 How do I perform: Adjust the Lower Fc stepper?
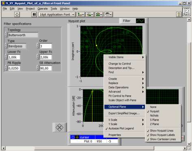(x=6, y=57)
